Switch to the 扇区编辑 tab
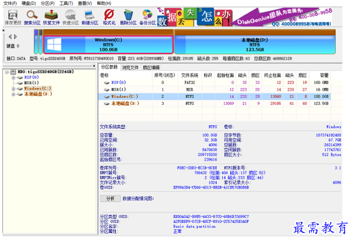 click(151, 67)
